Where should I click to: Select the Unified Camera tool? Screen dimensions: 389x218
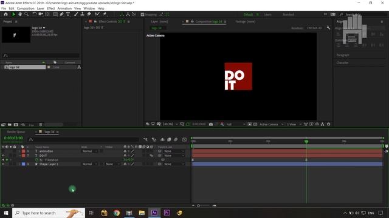click(x=41, y=15)
